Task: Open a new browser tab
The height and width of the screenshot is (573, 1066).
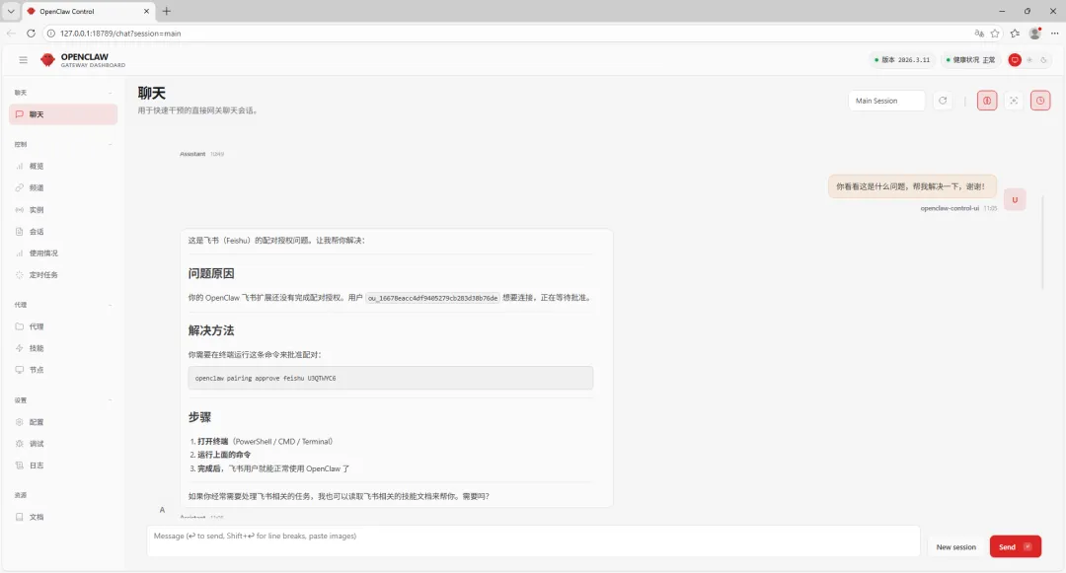Action: pos(167,11)
